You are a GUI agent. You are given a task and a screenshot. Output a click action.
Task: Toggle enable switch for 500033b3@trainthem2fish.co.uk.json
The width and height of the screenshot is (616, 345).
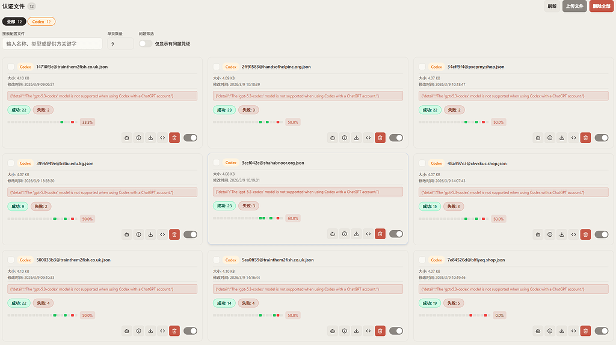[x=190, y=331]
